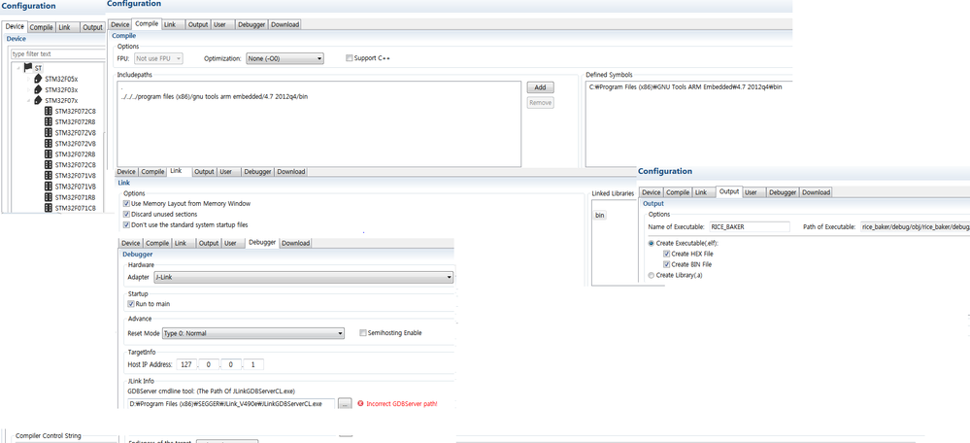Select the gnu tools arm embedded include path entry
This screenshot has height=443, width=970.
(215, 96)
